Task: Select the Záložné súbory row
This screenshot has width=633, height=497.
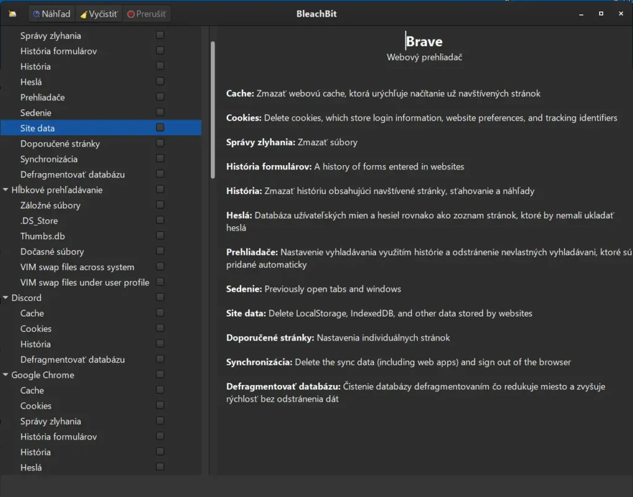Action: 101,205
